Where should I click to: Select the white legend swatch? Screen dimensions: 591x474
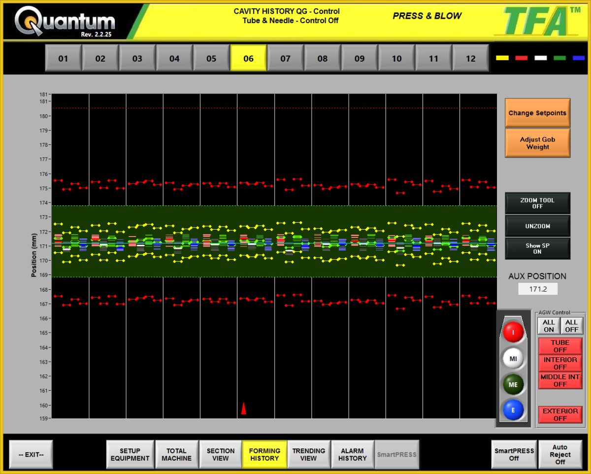pos(541,58)
